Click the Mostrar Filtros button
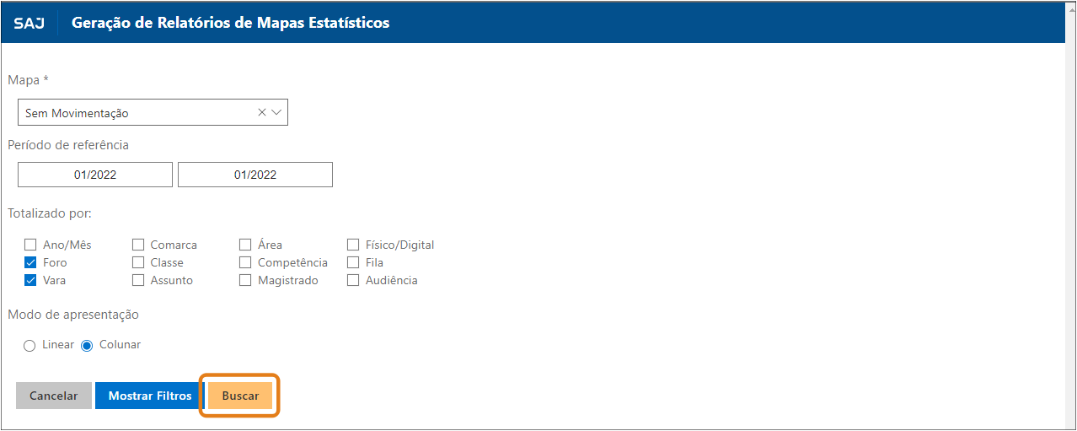 [x=150, y=396]
